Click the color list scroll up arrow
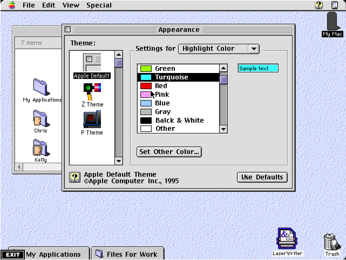This screenshot has width=346, height=260. pos(223,68)
